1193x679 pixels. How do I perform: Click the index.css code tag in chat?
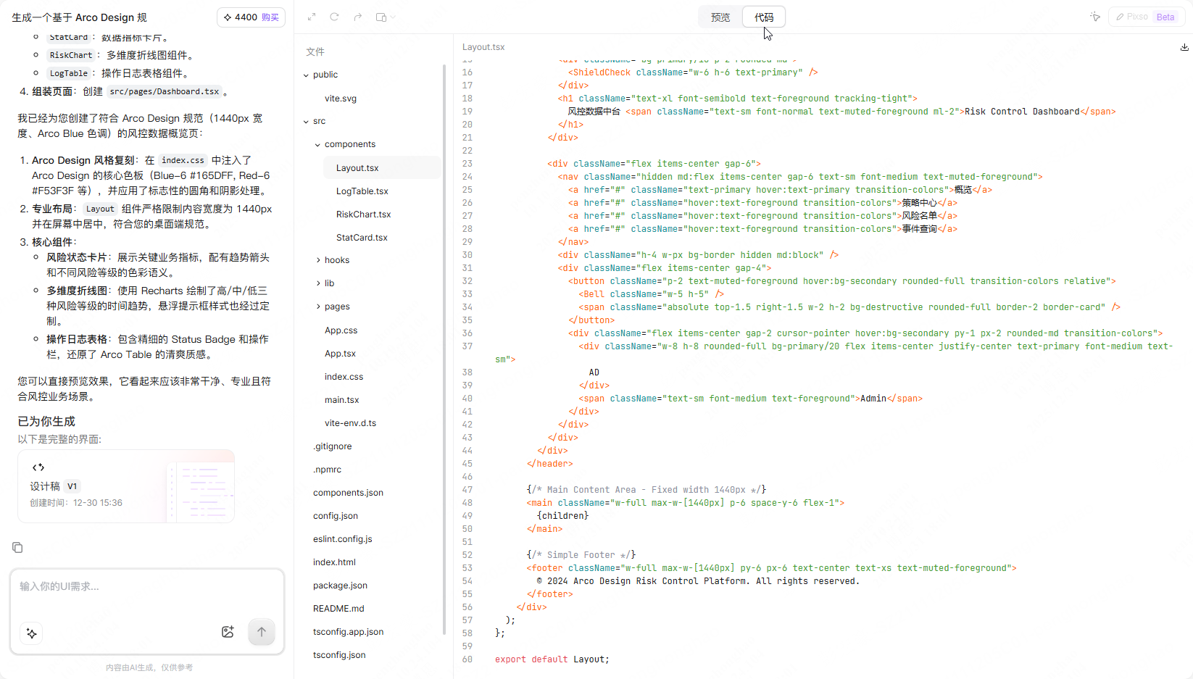[183, 160]
